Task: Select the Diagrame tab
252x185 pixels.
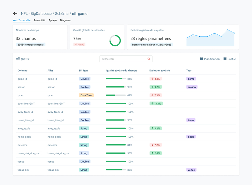Action: (x=65, y=20)
